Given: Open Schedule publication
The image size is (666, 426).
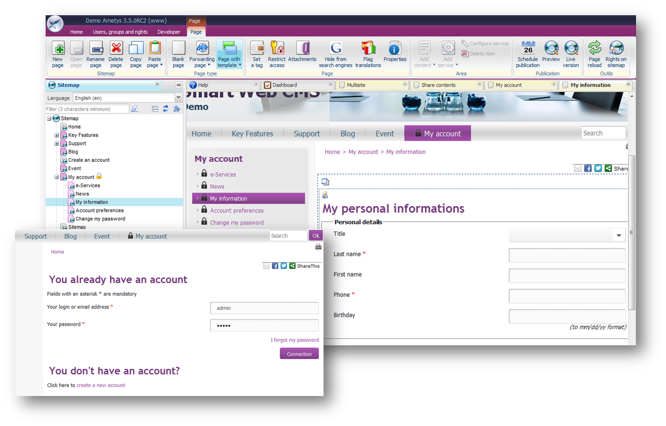Looking at the screenshot, I should [x=527, y=53].
